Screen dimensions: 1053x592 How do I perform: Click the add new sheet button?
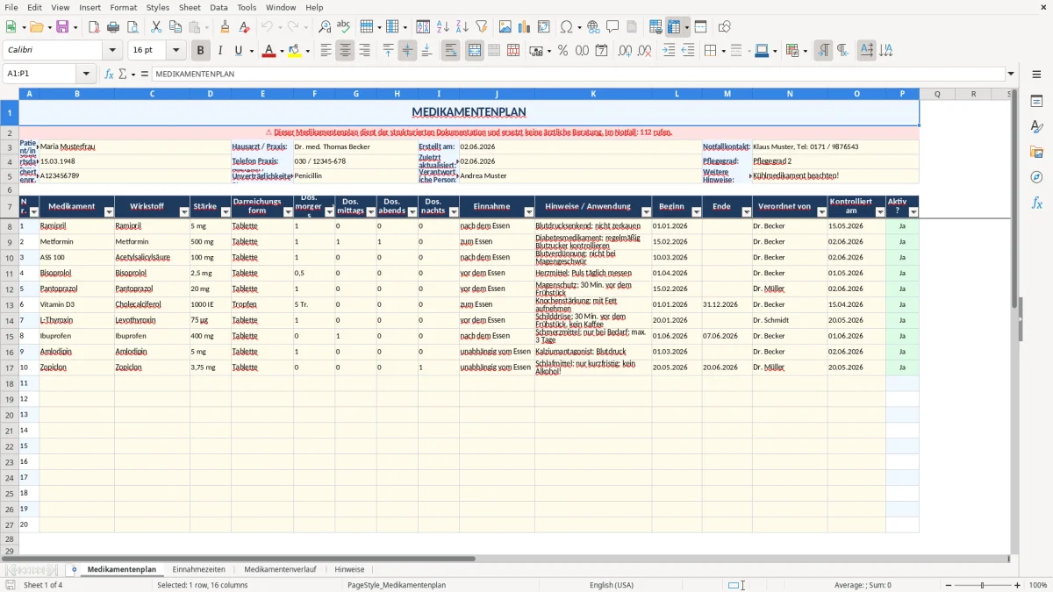[74, 569]
